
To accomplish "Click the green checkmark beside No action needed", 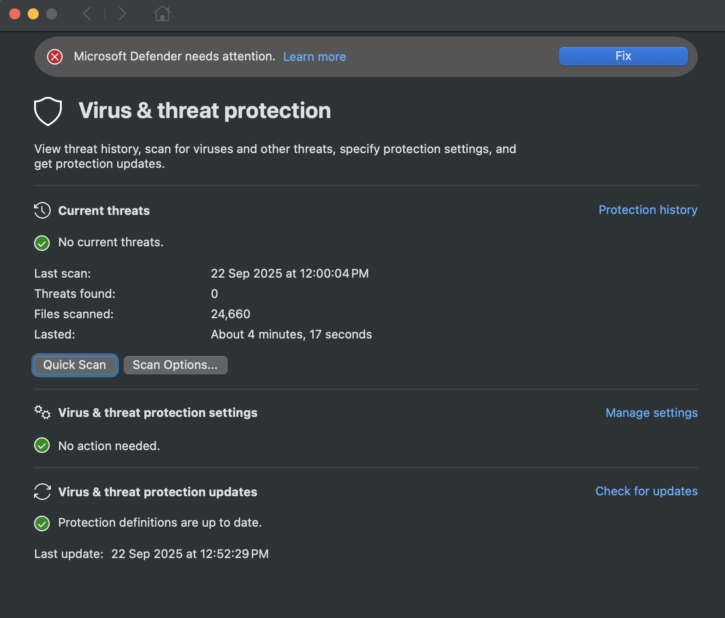I will [x=42, y=446].
